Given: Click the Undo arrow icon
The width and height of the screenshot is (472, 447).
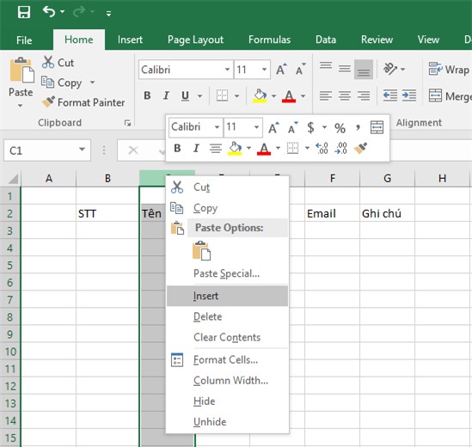Looking at the screenshot, I should [49, 12].
